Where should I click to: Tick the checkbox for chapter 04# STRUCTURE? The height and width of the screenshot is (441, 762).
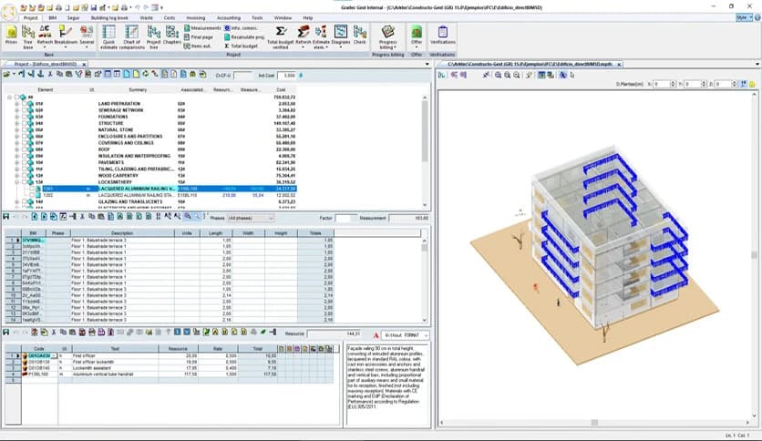pyautogui.click(x=25, y=123)
